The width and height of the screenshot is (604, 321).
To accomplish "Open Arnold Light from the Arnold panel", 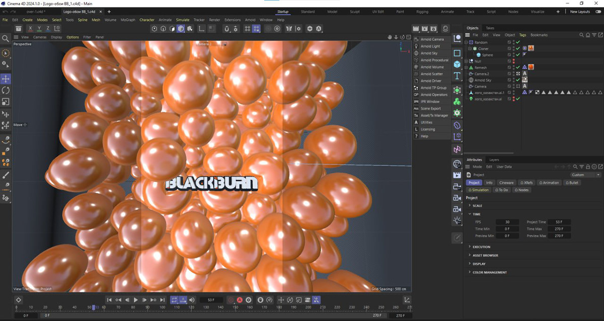I will [x=430, y=46].
